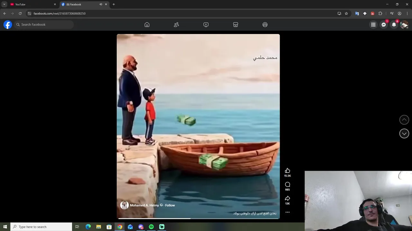Click the facebook.com/reel URL address bar
This screenshot has height=231, width=412.
click(x=60, y=13)
